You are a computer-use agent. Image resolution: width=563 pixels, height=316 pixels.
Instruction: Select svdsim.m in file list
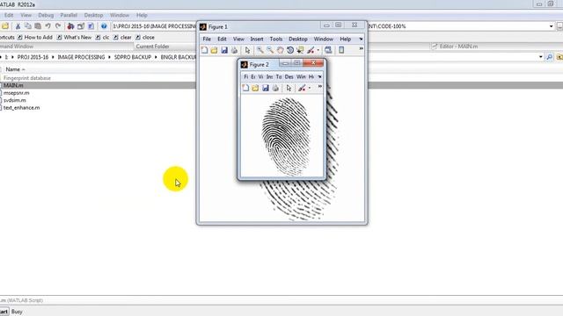[x=15, y=100]
